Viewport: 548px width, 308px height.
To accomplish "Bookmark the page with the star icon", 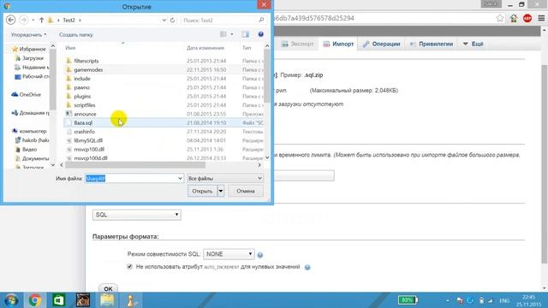I will pos(500,18).
